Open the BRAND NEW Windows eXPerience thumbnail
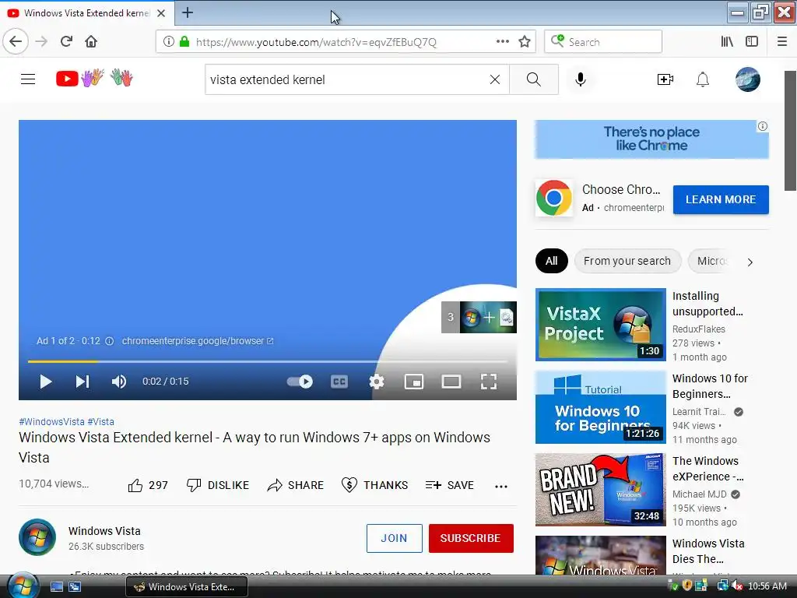Image resolution: width=797 pixels, height=598 pixels. [x=600, y=489]
